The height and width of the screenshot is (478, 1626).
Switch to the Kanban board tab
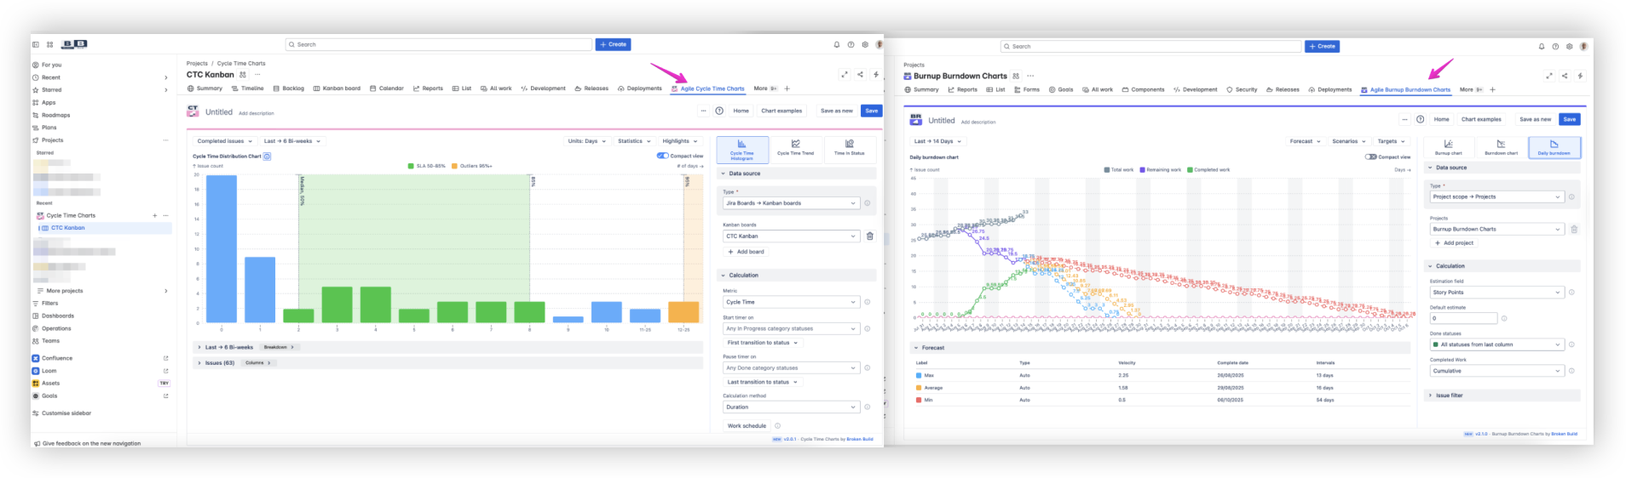[x=337, y=88]
